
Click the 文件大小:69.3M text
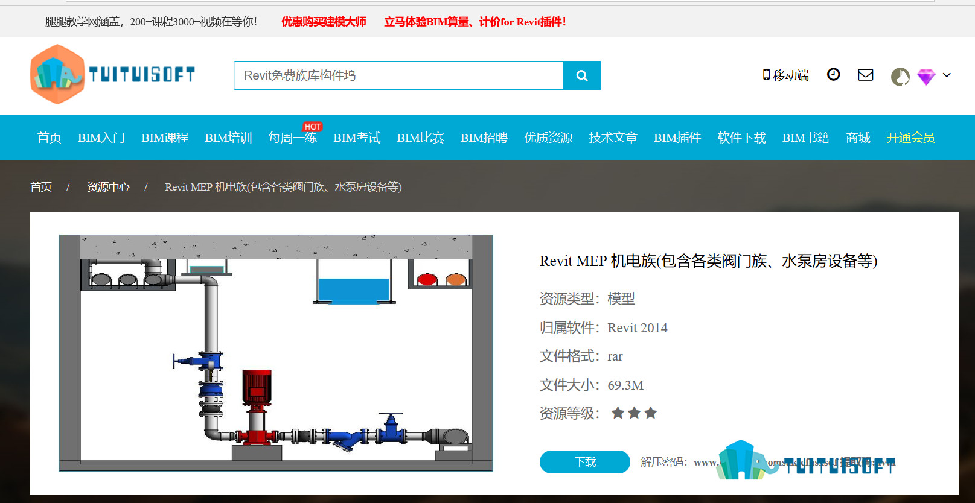coord(592,385)
